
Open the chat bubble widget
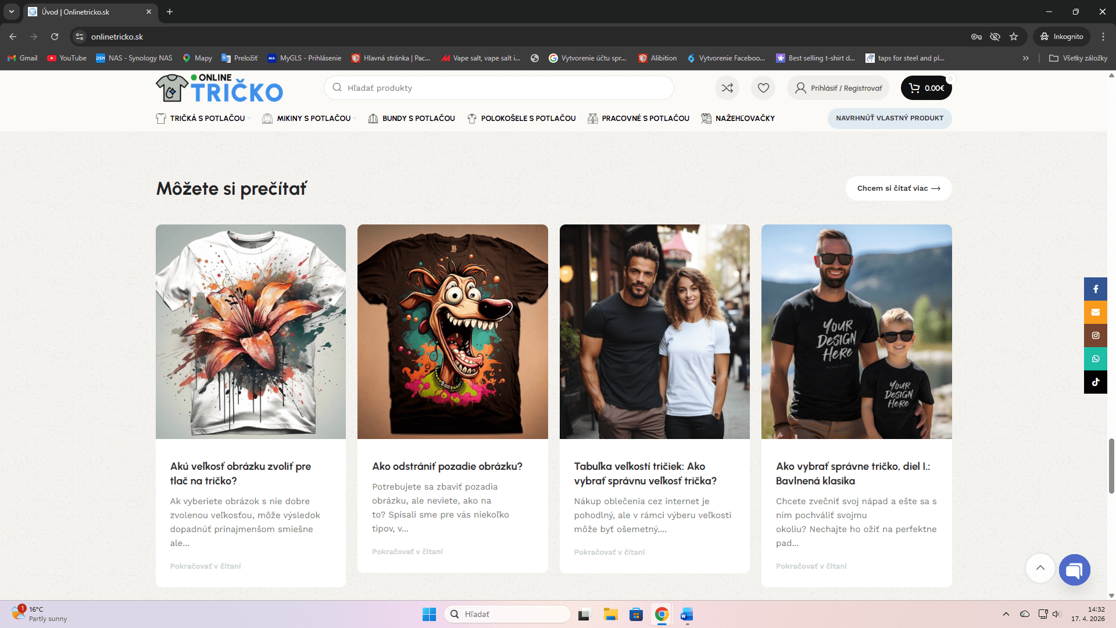coord(1074,569)
